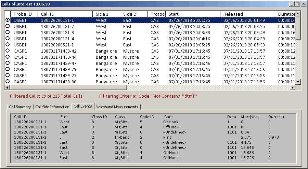Switch to Voiceband Measurements tab
The image size is (308, 169).
[x=117, y=107]
